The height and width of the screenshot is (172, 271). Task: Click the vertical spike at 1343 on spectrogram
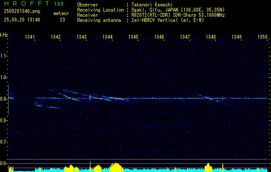point(90,98)
